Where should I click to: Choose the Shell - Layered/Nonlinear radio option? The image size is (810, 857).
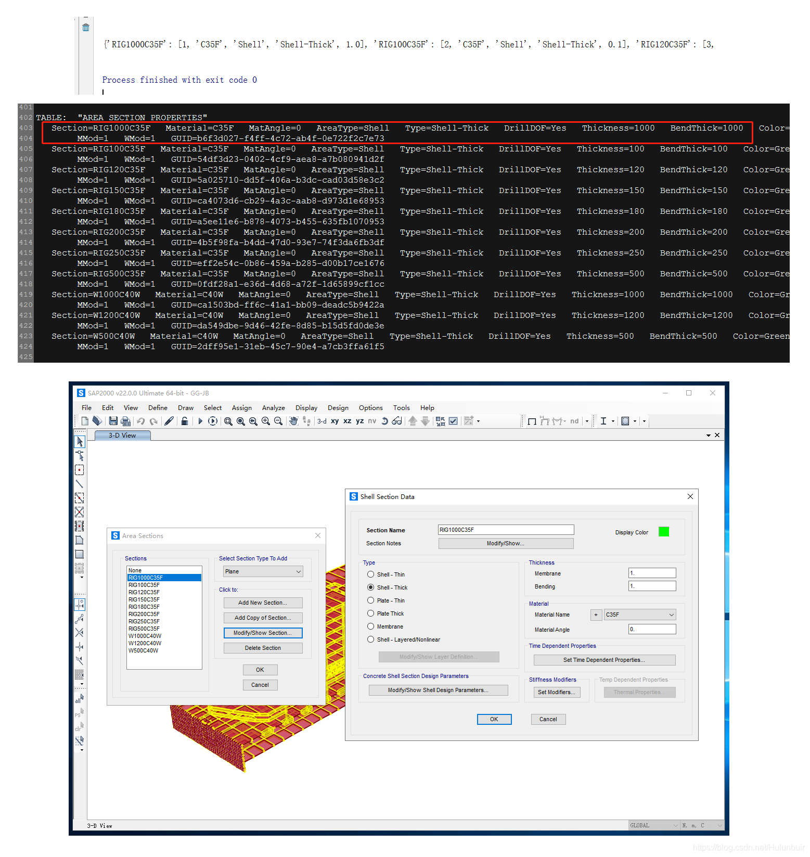[370, 639]
